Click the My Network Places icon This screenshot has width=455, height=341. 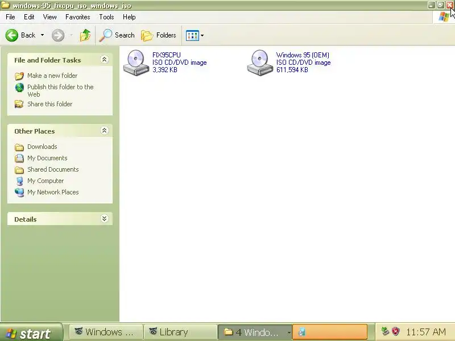[19, 193]
